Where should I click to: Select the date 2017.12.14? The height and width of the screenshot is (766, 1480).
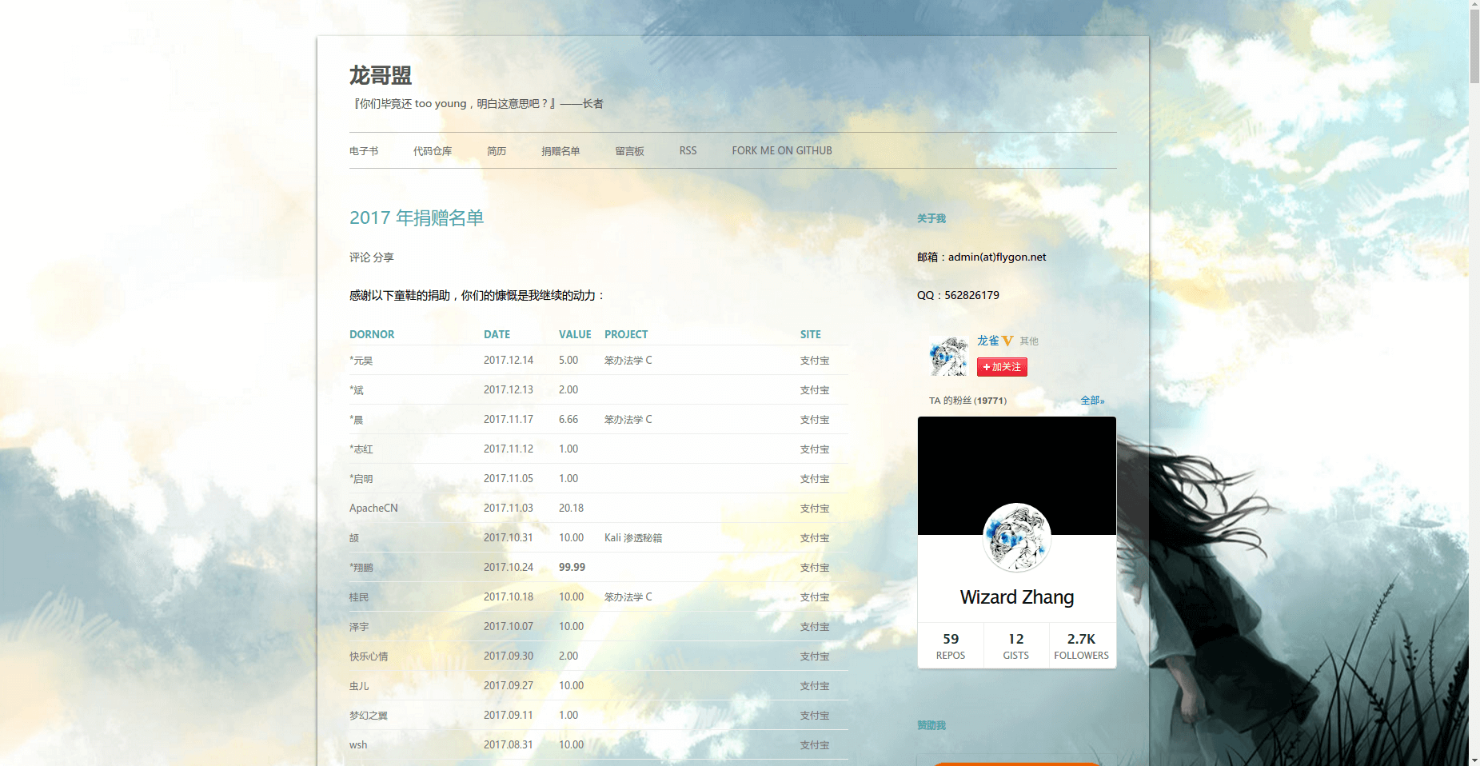[509, 360]
